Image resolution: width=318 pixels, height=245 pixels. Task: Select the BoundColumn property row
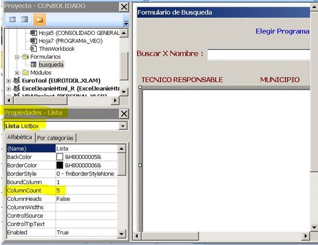62,182
